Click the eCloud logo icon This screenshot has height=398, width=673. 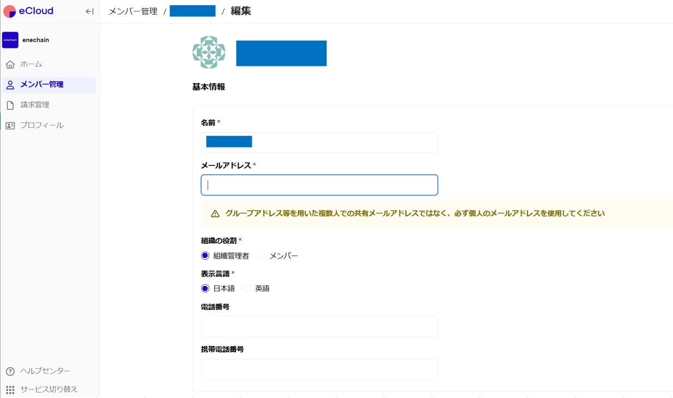coord(9,11)
